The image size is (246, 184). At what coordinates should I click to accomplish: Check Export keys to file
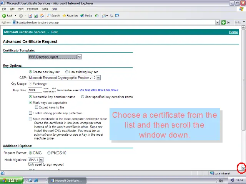pyautogui.click(x=37, y=107)
